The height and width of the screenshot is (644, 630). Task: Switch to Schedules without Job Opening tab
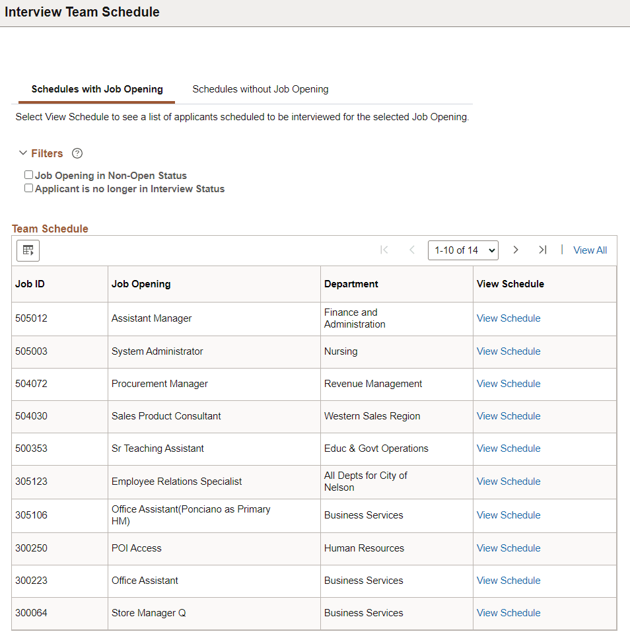(260, 89)
